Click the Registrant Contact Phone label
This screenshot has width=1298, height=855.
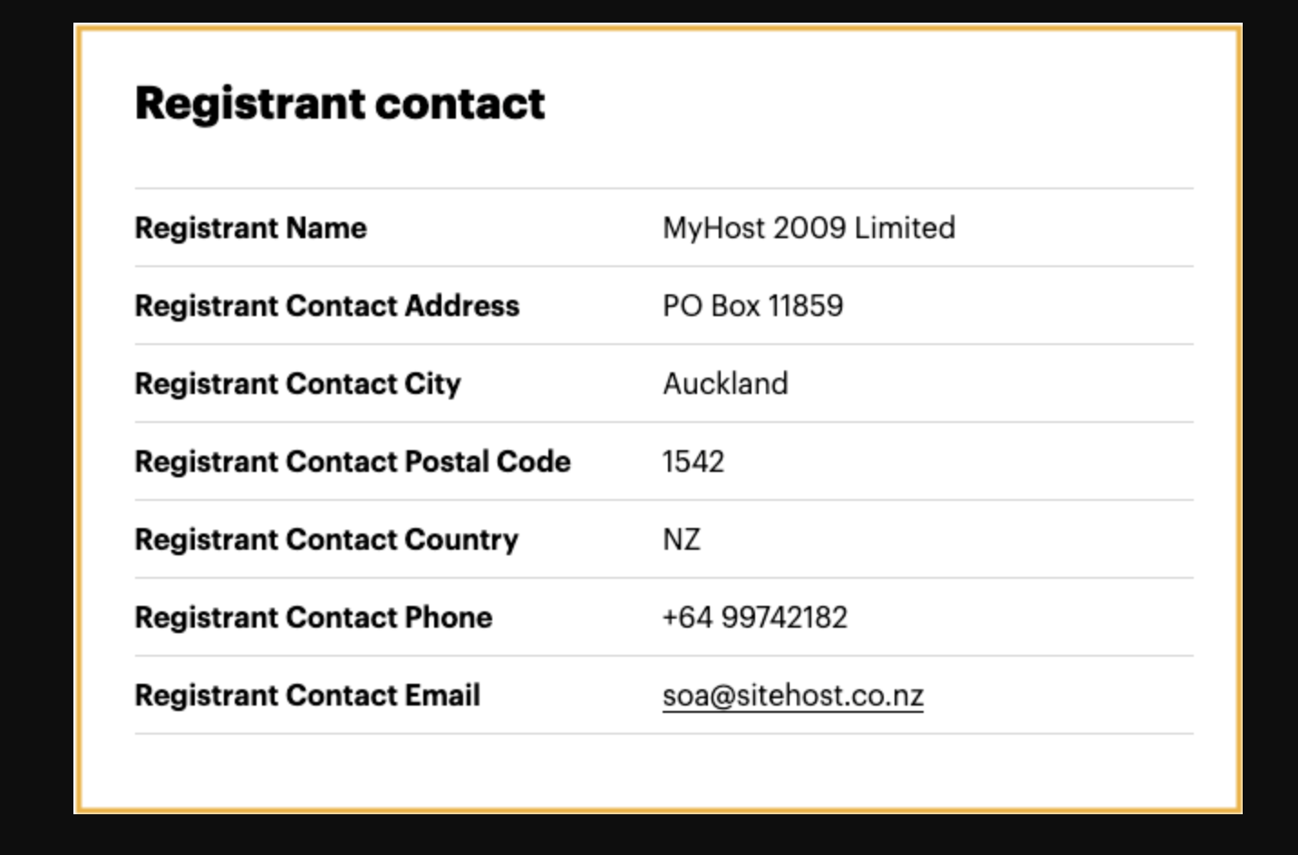coord(314,618)
